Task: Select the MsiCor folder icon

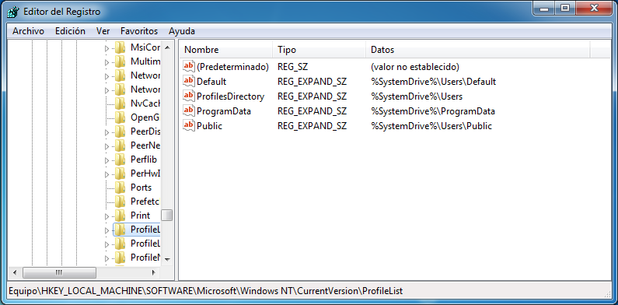Action: [120, 47]
